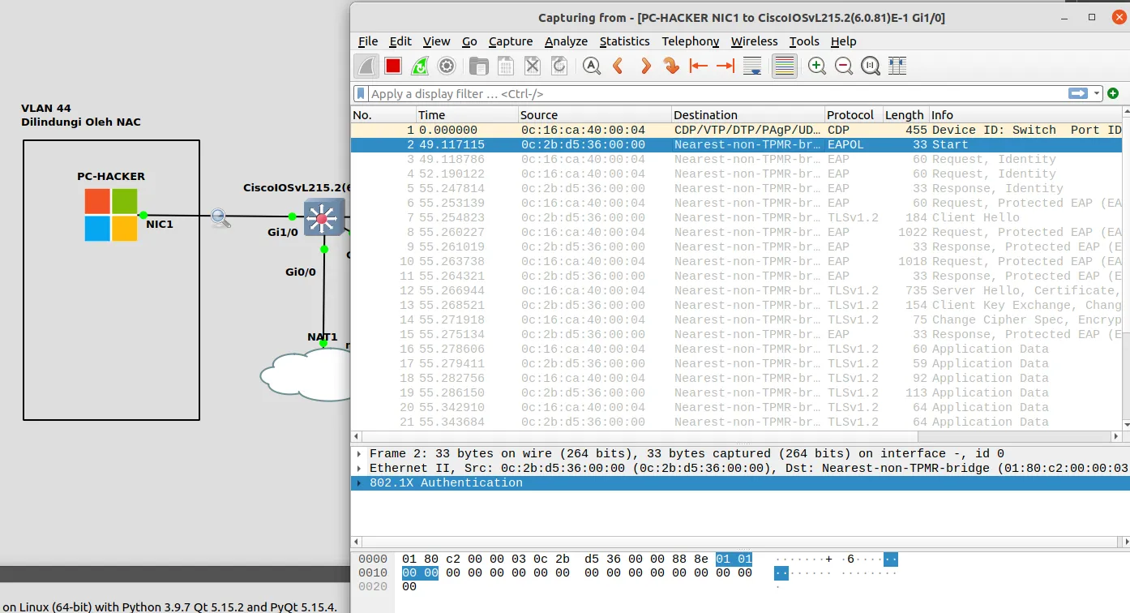Select packet 3 Request, Identity row

click(x=737, y=159)
